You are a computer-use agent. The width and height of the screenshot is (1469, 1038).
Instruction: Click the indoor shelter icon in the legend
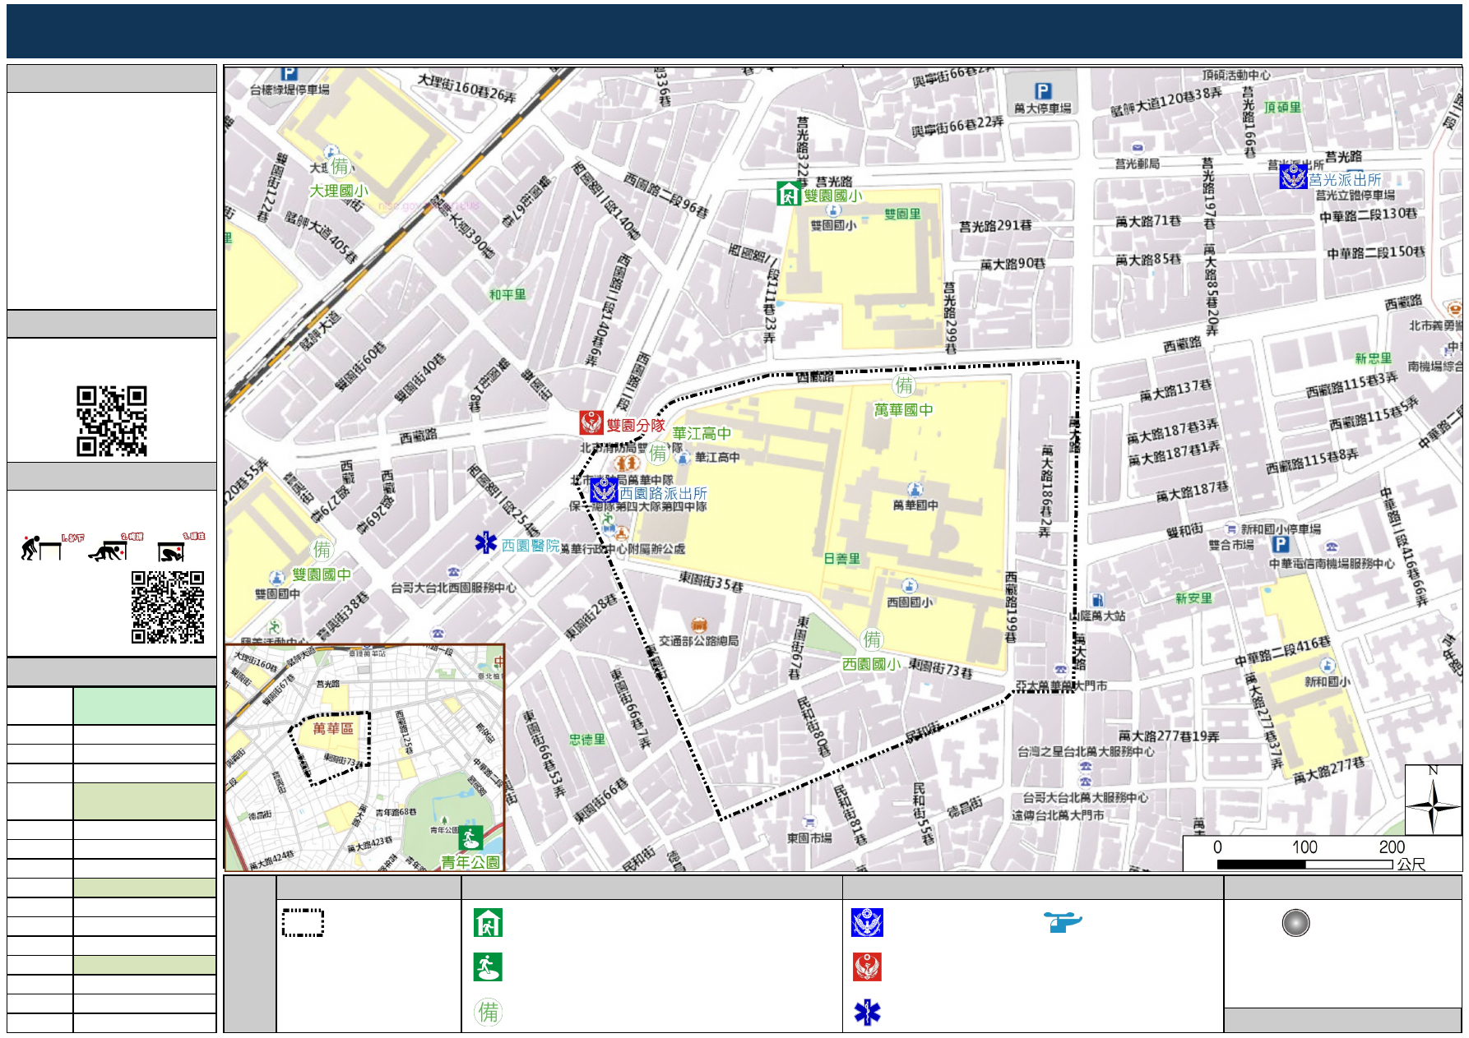coord(488,923)
